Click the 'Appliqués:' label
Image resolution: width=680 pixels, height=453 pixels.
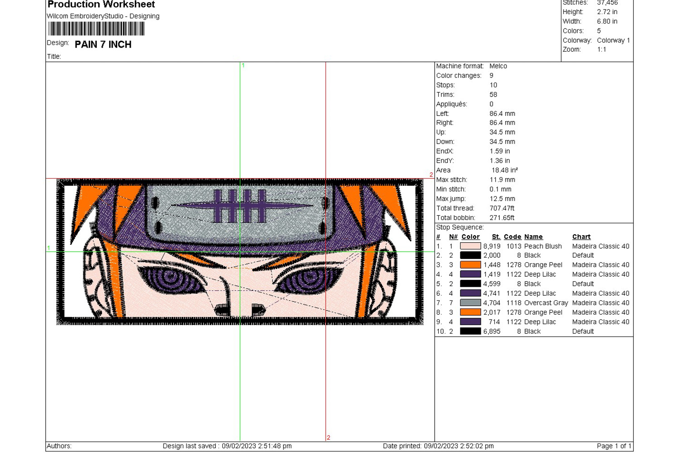coord(453,104)
